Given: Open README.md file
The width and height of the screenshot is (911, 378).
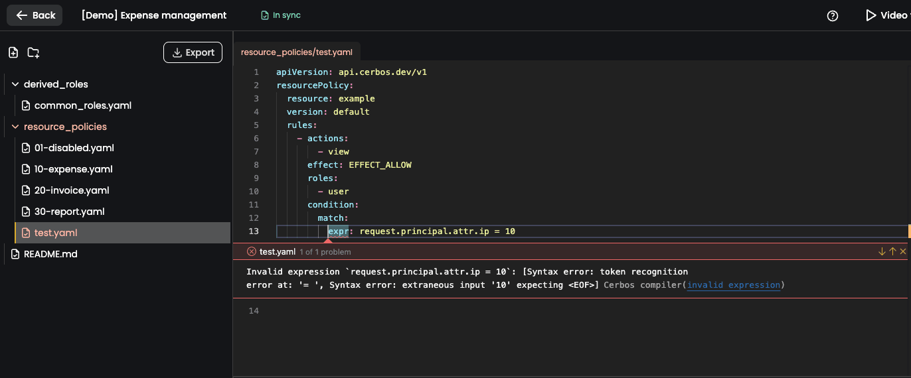Looking at the screenshot, I should [50, 254].
